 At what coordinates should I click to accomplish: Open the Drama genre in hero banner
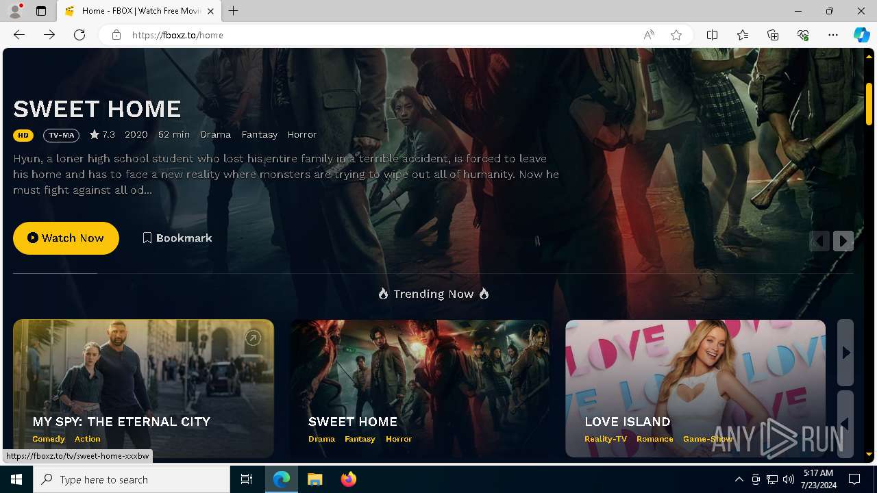pyautogui.click(x=216, y=134)
